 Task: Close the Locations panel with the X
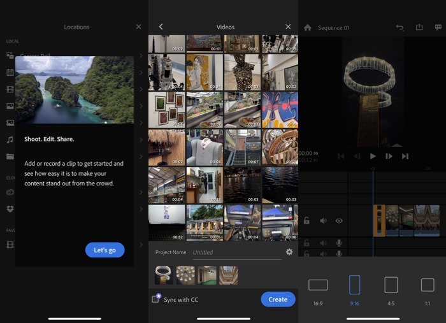[138, 27]
